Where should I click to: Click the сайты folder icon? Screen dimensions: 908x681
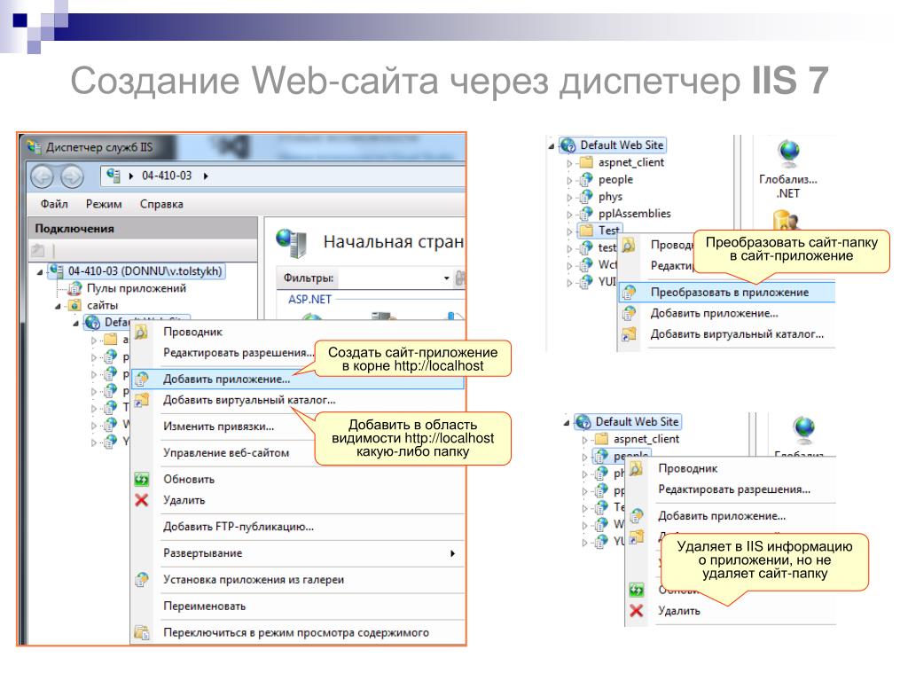74,305
